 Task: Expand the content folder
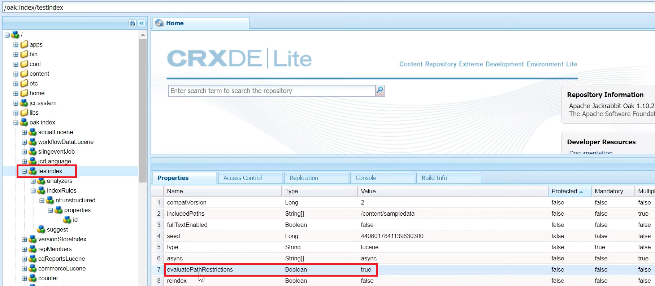click(x=16, y=74)
